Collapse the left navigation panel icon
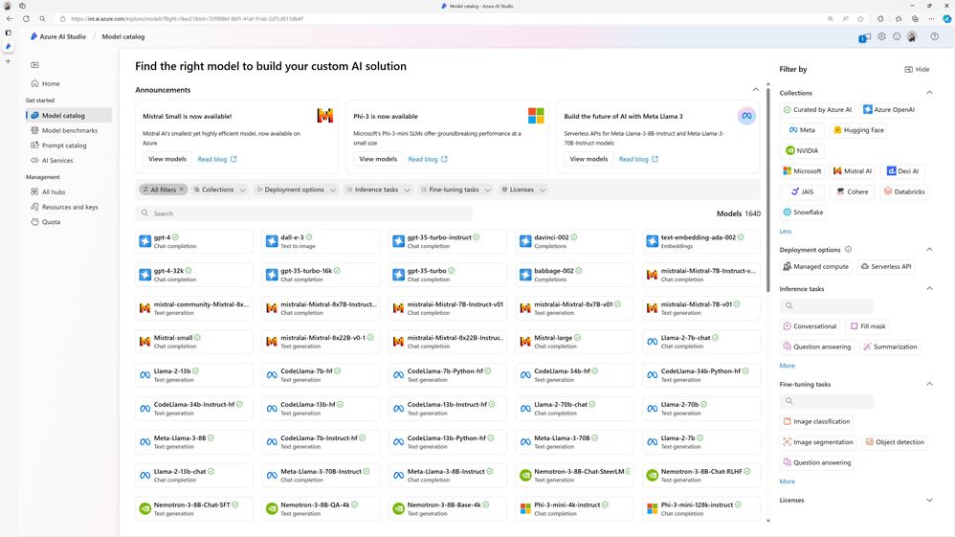 pos(34,64)
